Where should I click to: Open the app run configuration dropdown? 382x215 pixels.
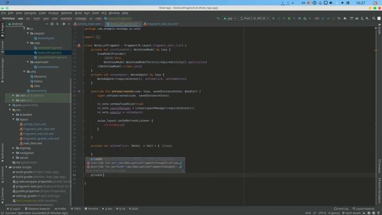pos(229,19)
